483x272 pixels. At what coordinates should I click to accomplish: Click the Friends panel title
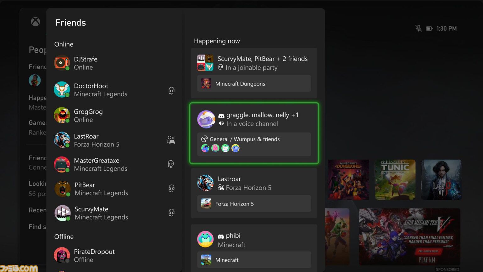click(70, 23)
